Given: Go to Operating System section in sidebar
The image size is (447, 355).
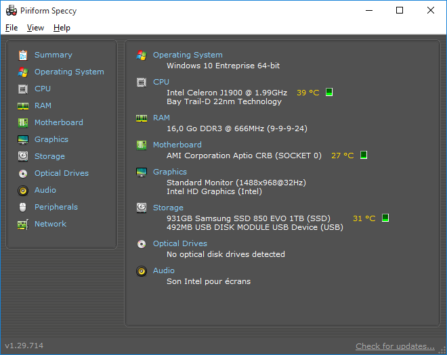Looking at the screenshot, I should click(69, 72).
